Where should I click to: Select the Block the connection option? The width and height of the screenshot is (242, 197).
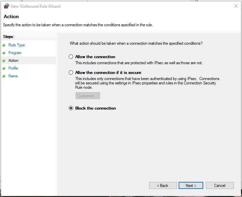coord(71,108)
